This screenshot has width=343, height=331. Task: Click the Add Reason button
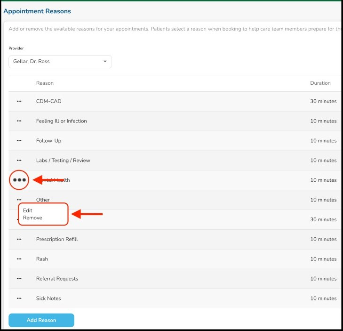point(41,320)
